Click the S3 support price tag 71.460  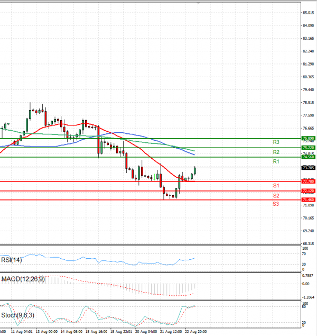point(308,199)
